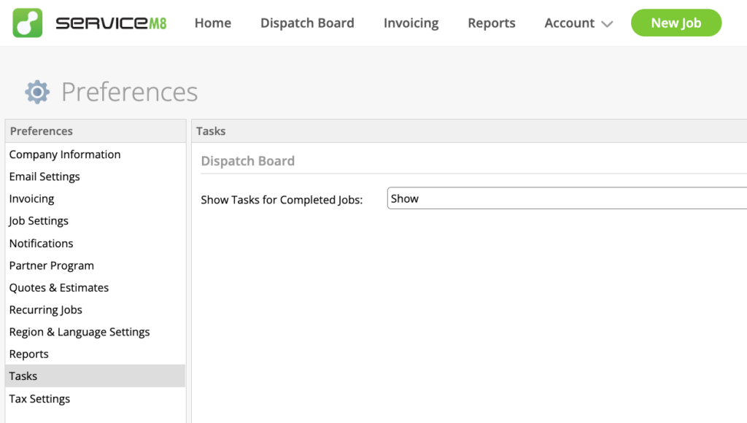
Task: Open Job Settings
Action: (x=39, y=220)
